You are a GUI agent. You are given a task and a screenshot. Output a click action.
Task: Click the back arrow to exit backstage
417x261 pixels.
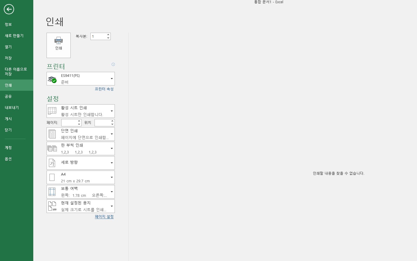point(9,9)
